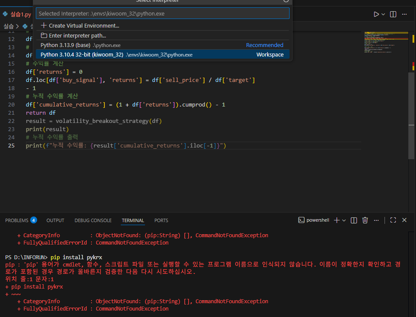Screen dimensions: 416x317
Task: Kill terminal using trash icon
Action: [x=365, y=220]
